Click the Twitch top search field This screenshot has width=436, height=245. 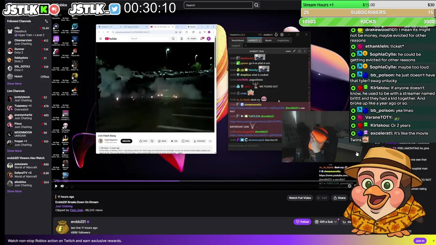(x=218, y=5)
